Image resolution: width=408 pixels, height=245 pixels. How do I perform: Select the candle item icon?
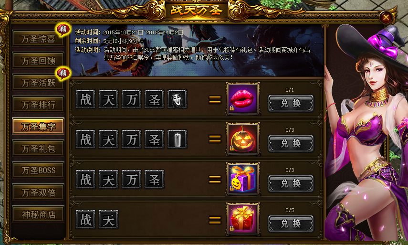click(177, 139)
